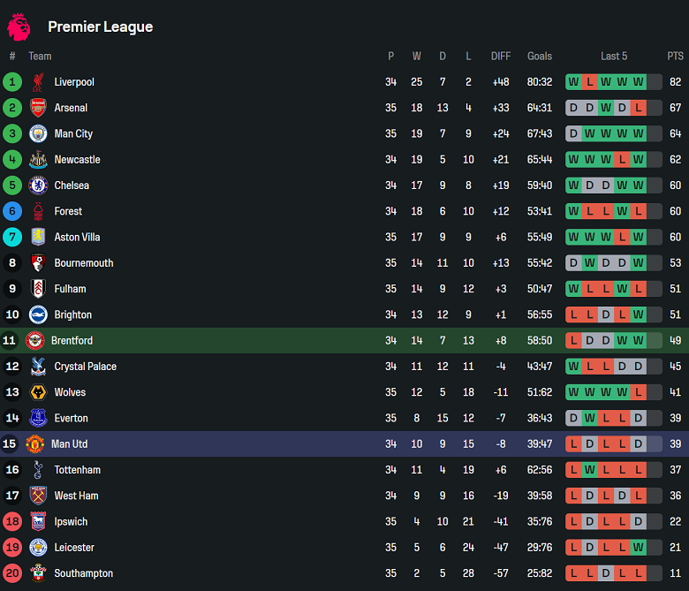689x591 pixels.
Task: Click the Premier League lion logo
Action: tap(19, 27)
